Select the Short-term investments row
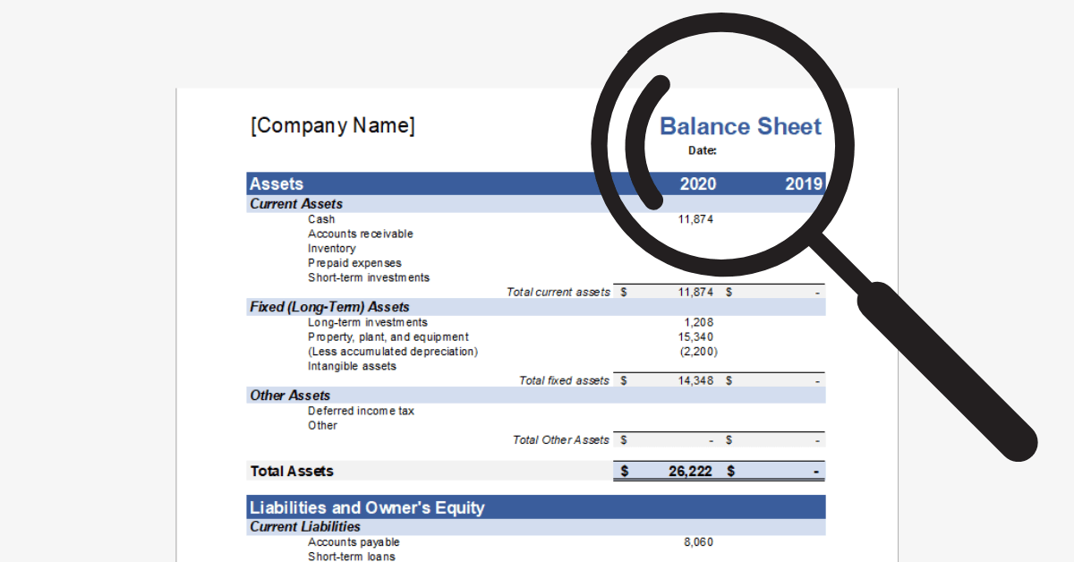 (x=369, y=277)
